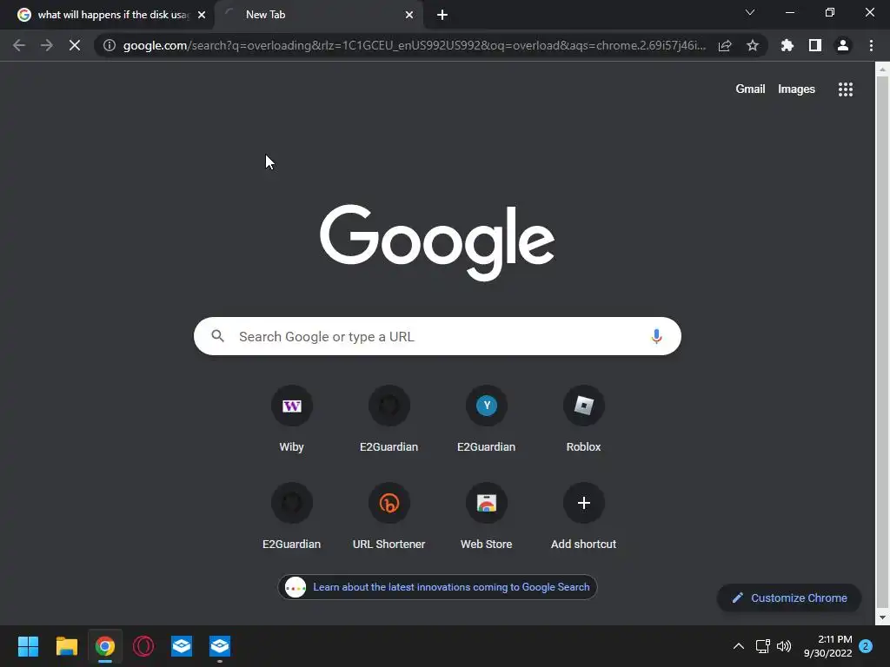This screenshot has height=667, width=890.
Task: Click the Chrome taskbar icon
Action: pos(105,646)
